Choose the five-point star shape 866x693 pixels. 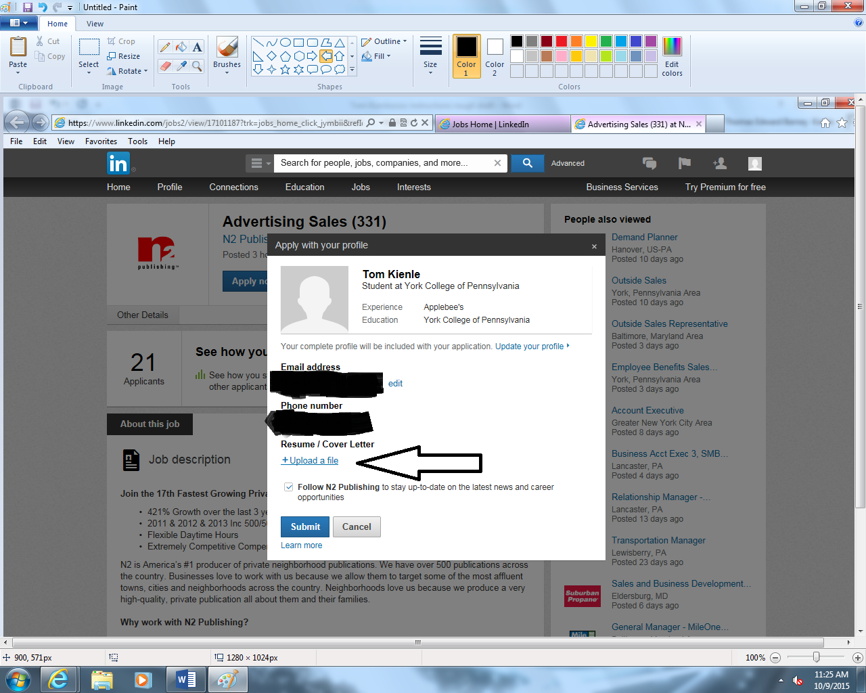(x=286, y=69)
